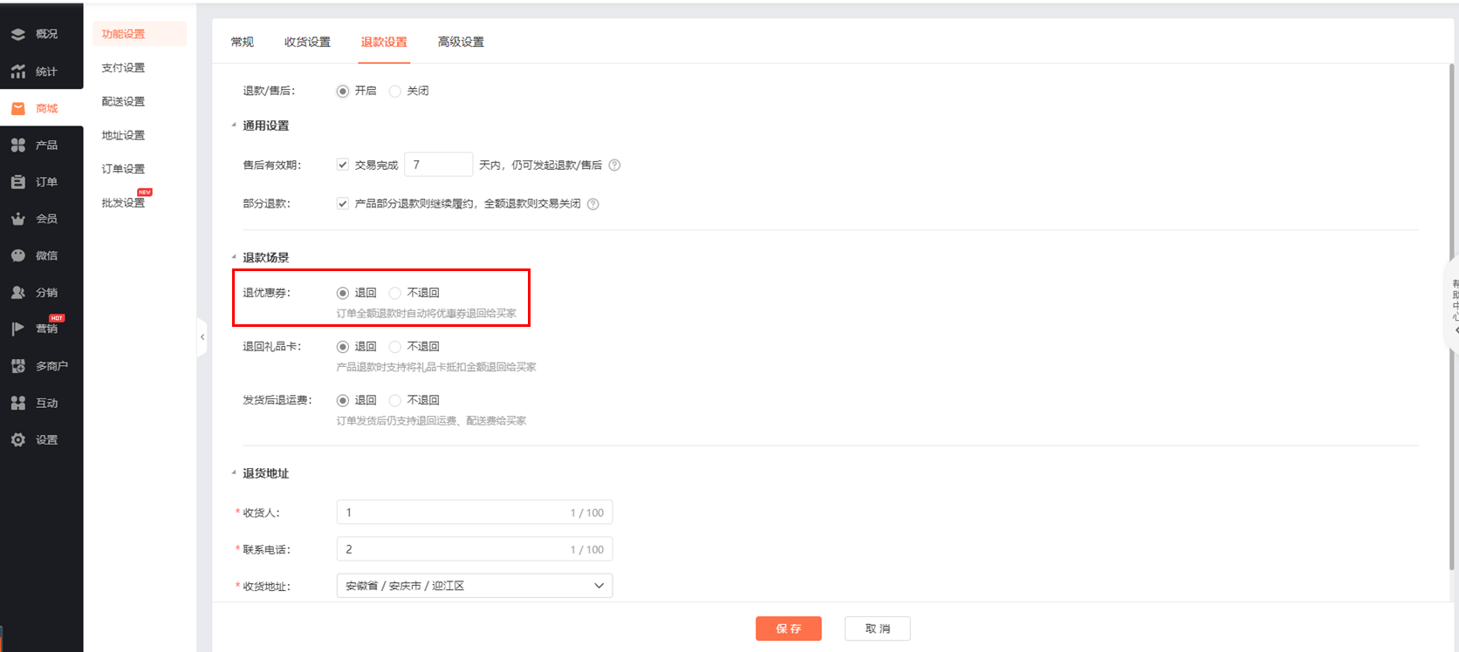This screenshot has height=652, width=1459.
Task: Open the 退款设置 tab
Action: click(384, 42)
